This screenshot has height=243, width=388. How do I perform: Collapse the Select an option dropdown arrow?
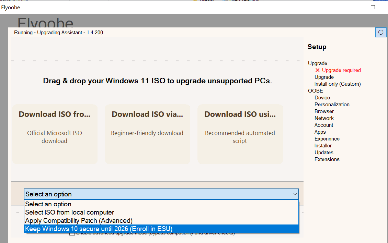pyautogui.click(x=295, y=194)
